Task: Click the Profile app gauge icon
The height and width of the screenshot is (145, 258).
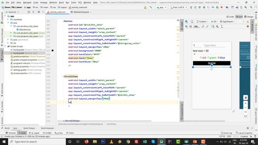Action: click(x=213, y=7)
